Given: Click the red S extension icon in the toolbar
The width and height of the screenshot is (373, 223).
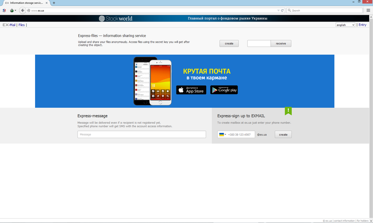Looking at the screenshot, I should pos(4,10).
